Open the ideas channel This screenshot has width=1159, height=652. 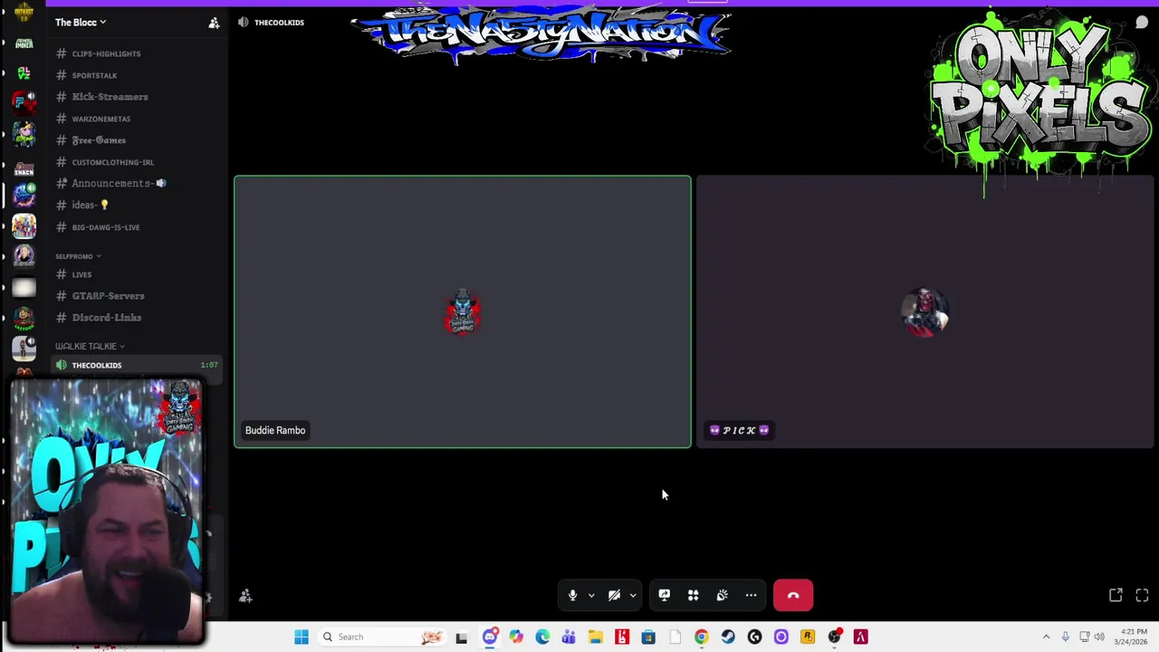pos(90,205)
